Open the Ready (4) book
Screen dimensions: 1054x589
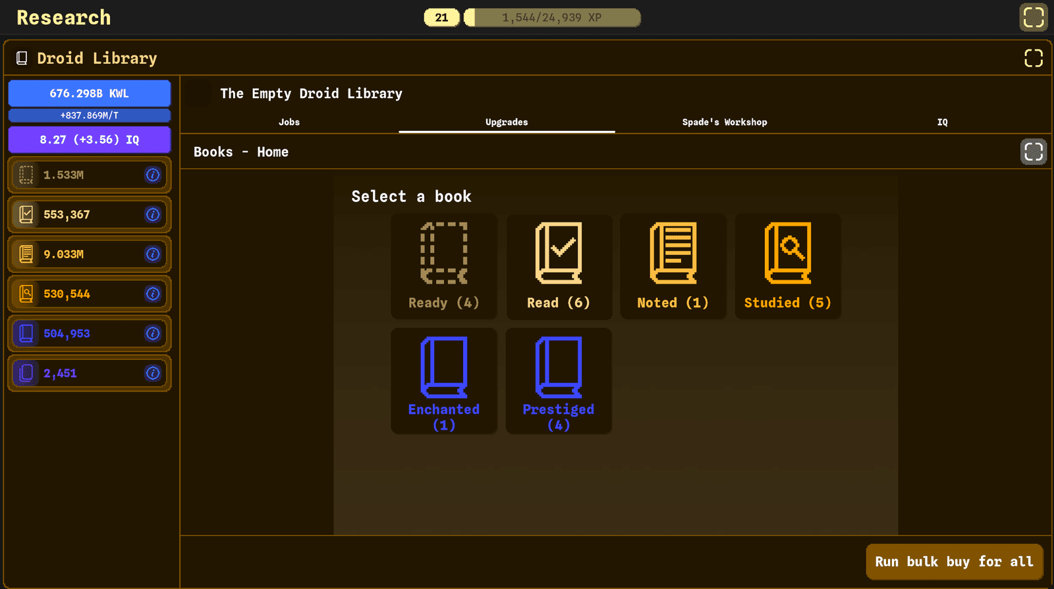click(444, 267)
